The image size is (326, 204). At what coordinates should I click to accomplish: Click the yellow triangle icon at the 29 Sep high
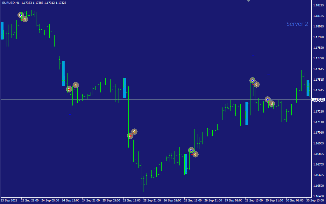(257, 84)
